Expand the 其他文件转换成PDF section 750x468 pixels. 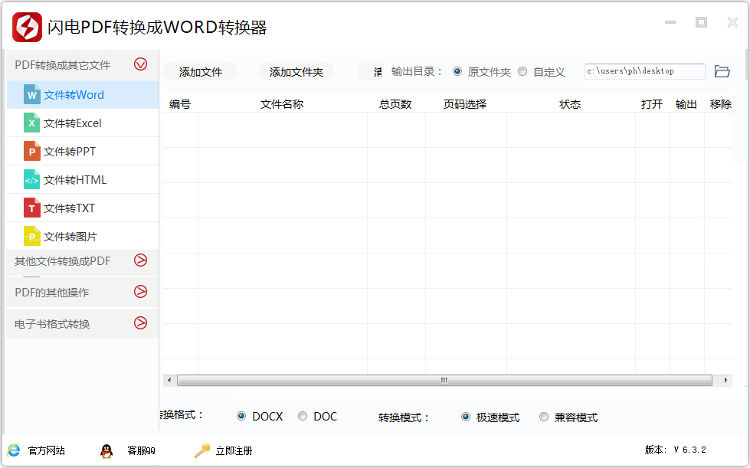(140, 260)
